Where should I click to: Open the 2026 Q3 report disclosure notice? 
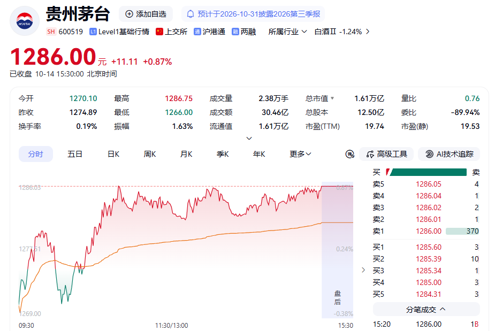[x=253, y=14]
